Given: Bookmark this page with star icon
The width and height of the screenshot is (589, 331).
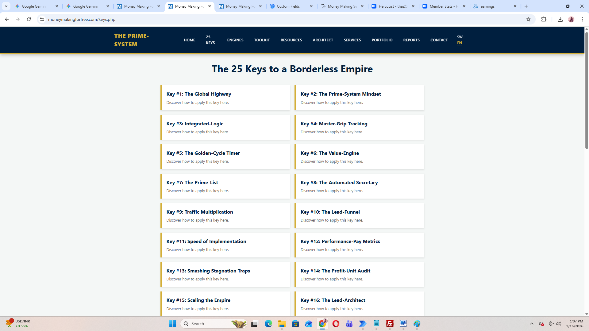Looking at the screenshot, I should (x=528, y=19).
